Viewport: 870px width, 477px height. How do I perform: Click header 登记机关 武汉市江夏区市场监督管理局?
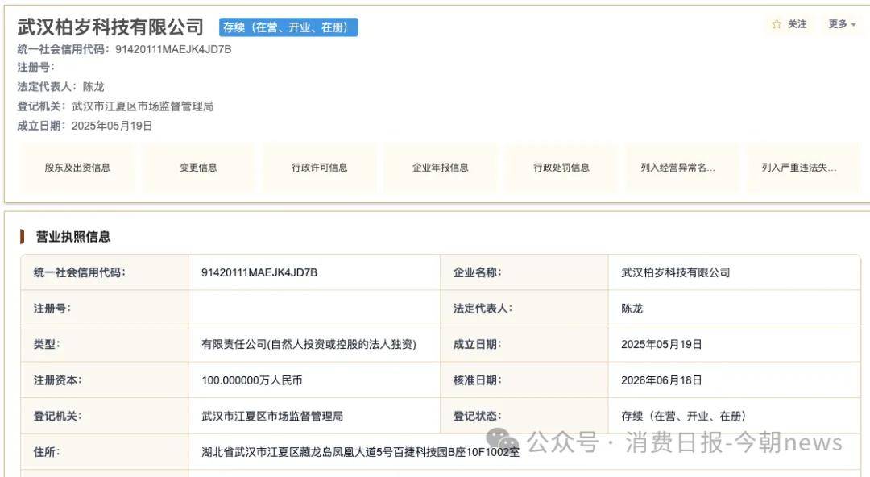click(x=143, y=106)
